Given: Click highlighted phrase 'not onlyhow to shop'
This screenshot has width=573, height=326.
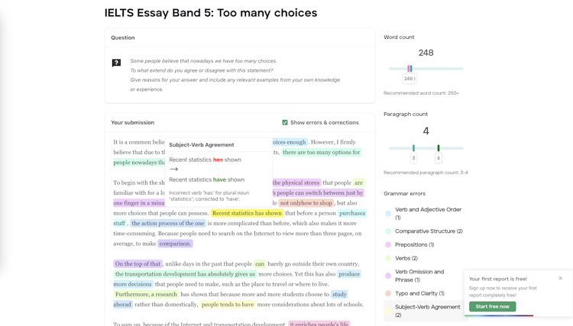Looking at the screenshot, I should (306, 203).
